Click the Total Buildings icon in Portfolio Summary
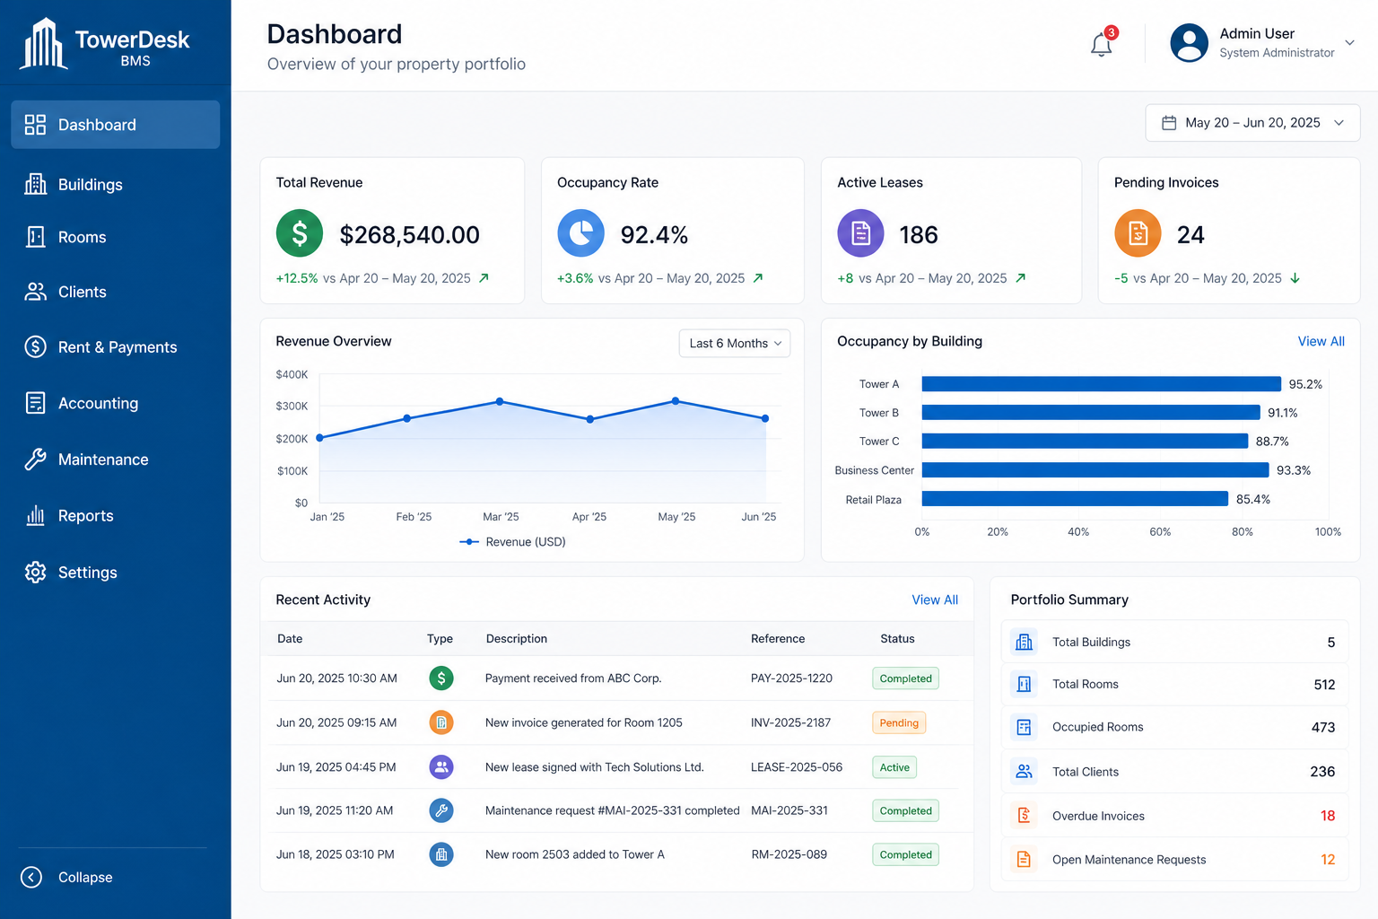 point(1024,642)
